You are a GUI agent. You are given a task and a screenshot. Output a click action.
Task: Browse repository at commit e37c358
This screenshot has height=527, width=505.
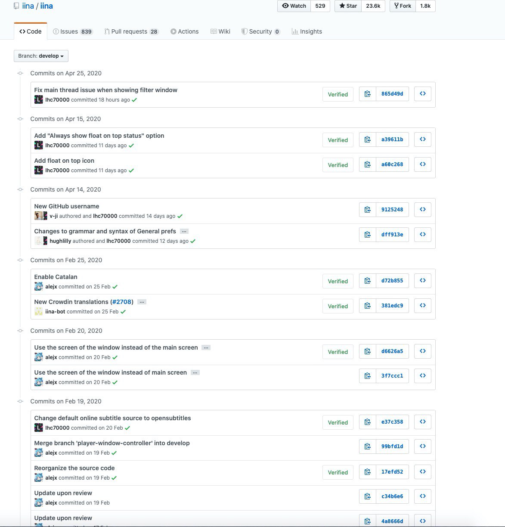pyautogui.click(x=423, y=422)
